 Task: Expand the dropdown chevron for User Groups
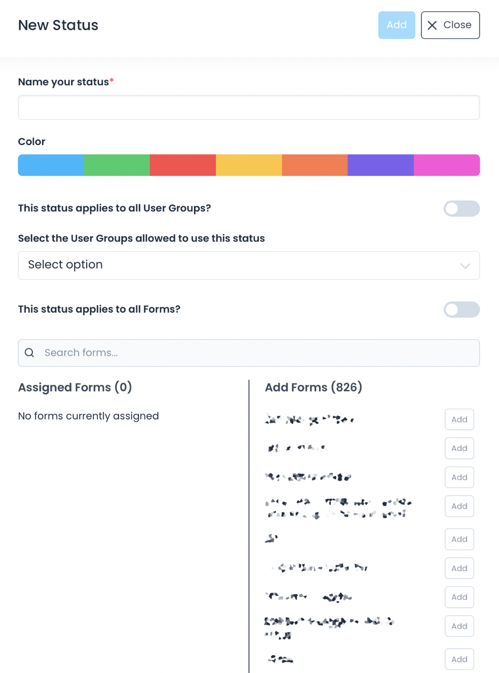[x=465, y=266]
